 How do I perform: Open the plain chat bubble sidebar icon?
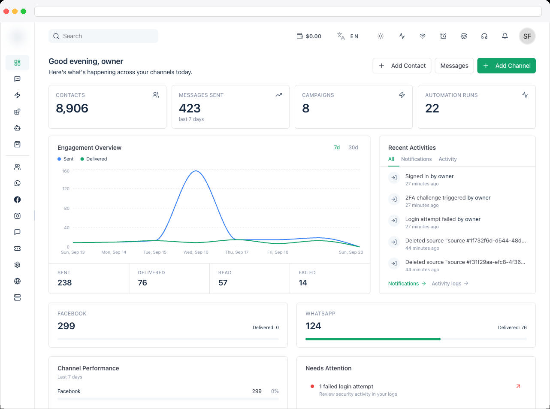[x=17, y=232]
